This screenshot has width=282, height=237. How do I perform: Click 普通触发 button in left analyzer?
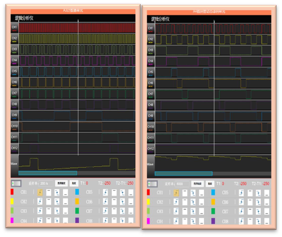[61, 183]
